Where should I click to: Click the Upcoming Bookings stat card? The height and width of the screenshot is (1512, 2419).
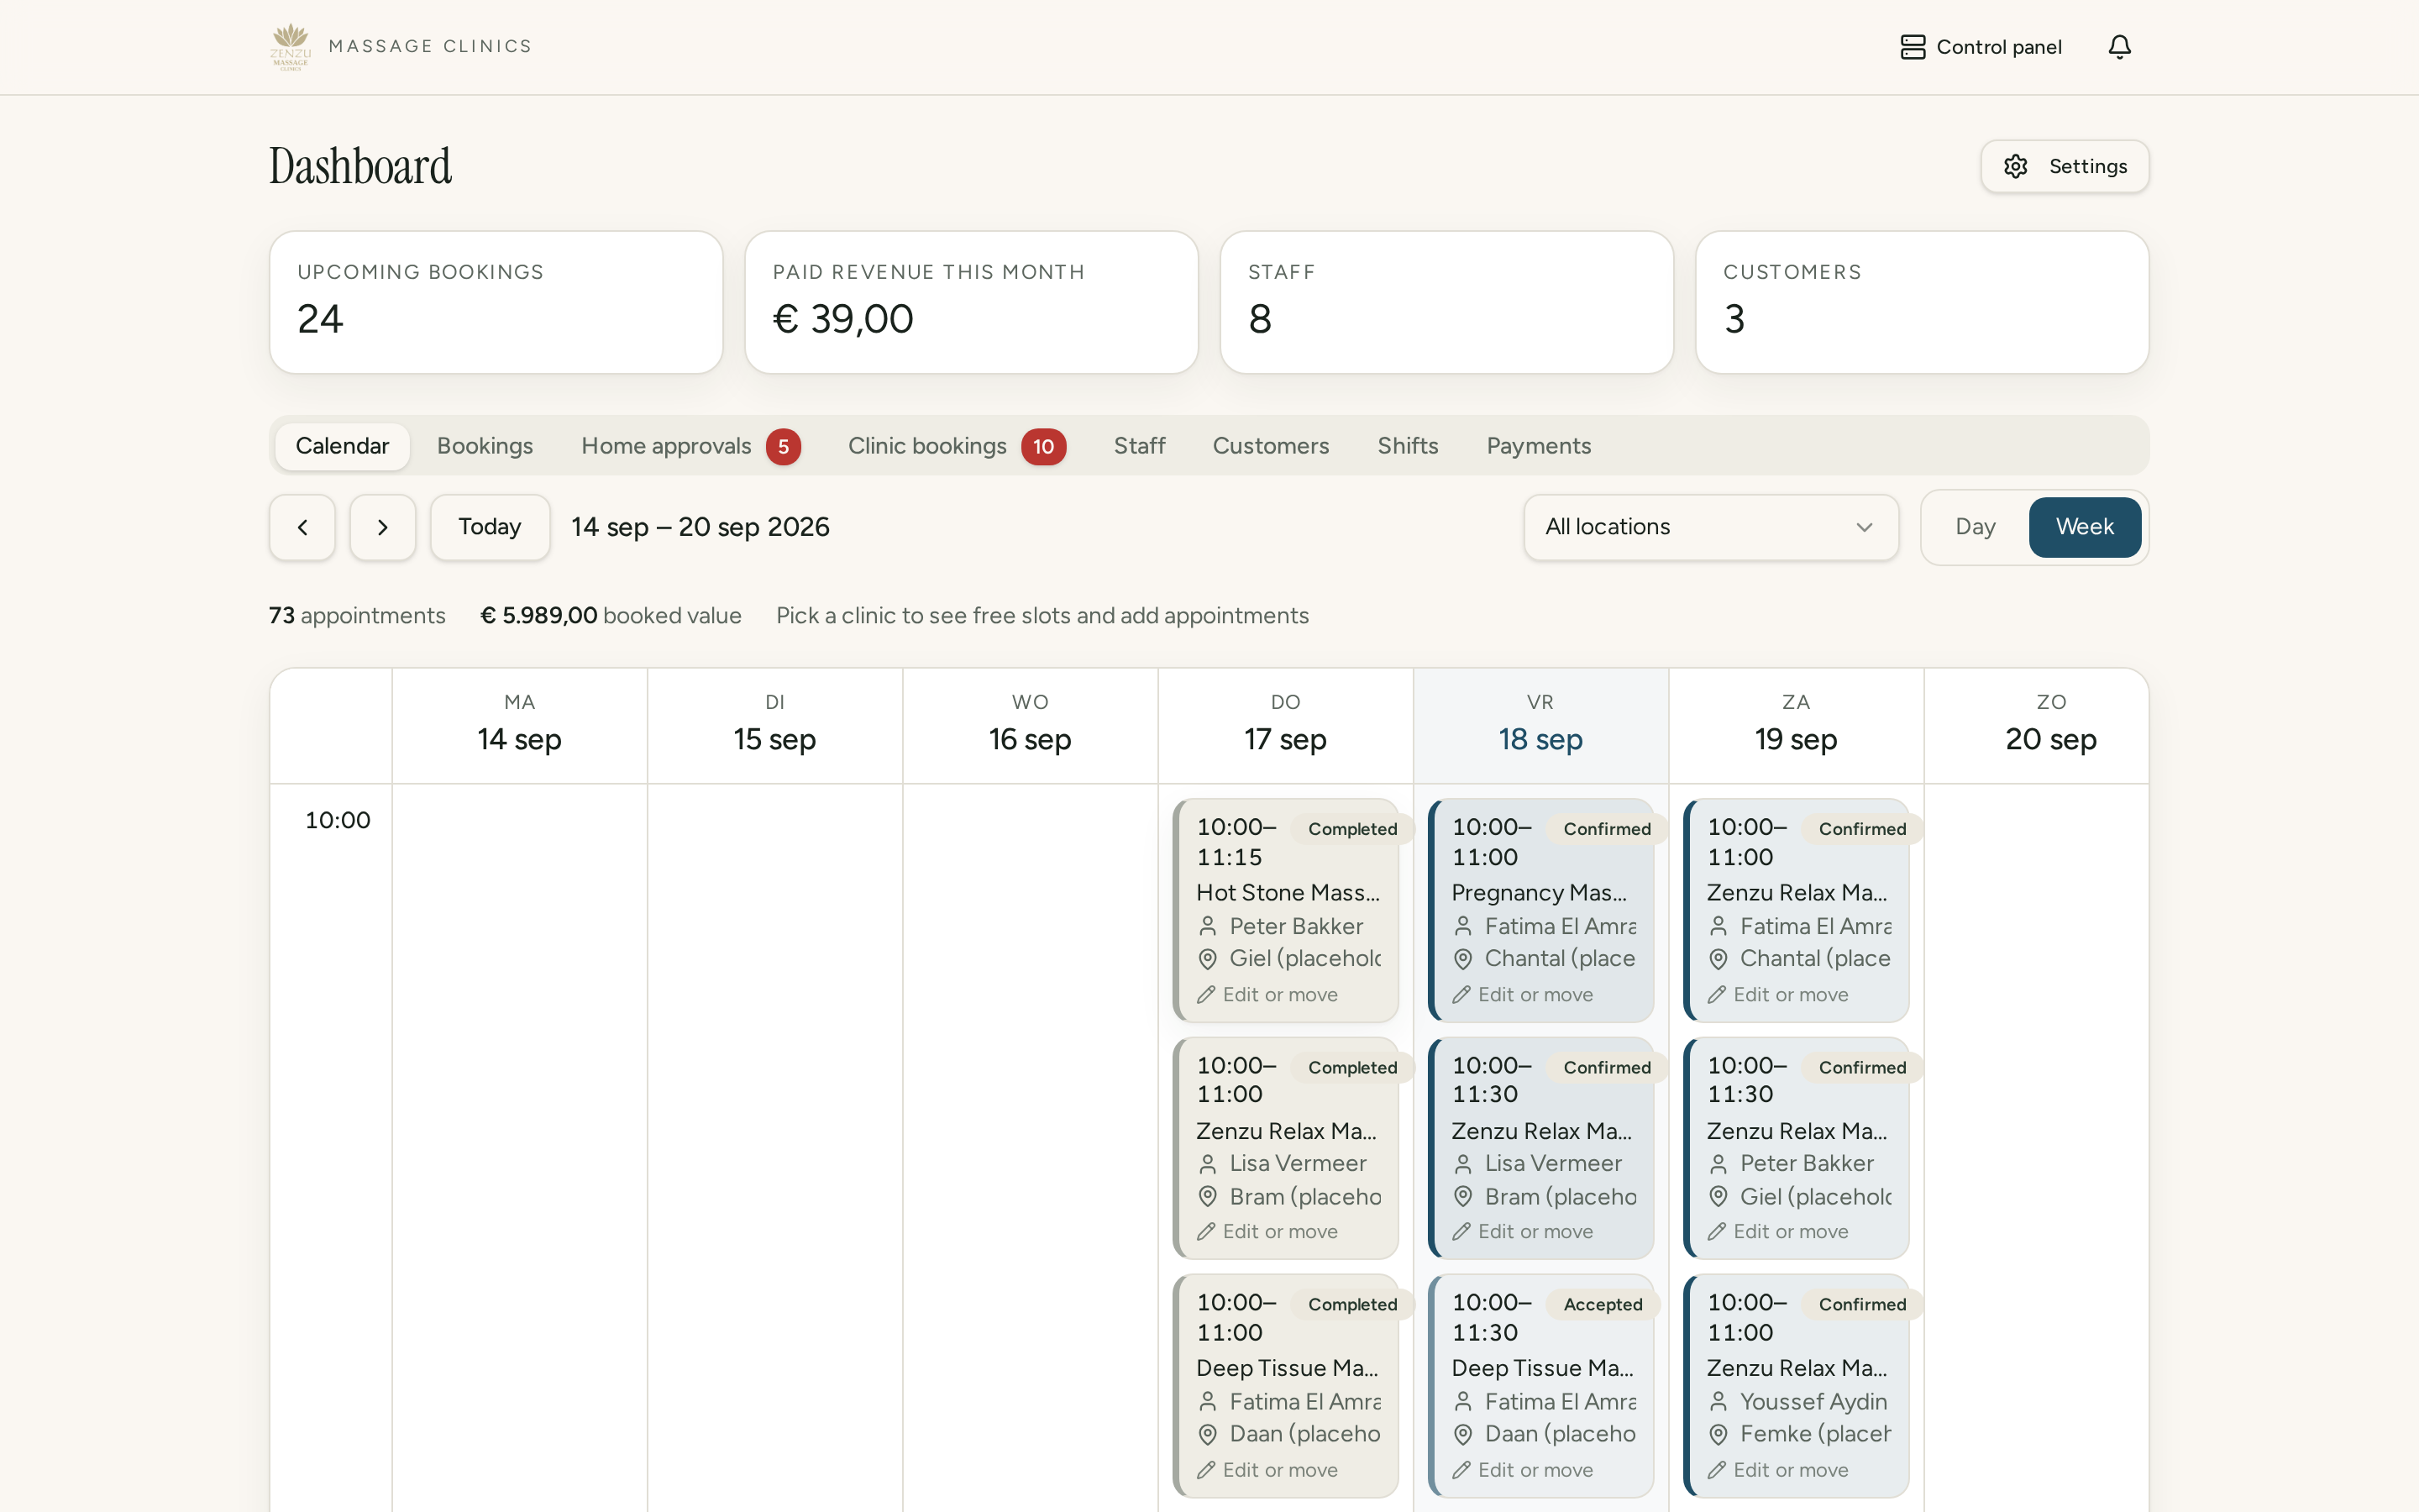pyautogui.click(x=496, y=303)
